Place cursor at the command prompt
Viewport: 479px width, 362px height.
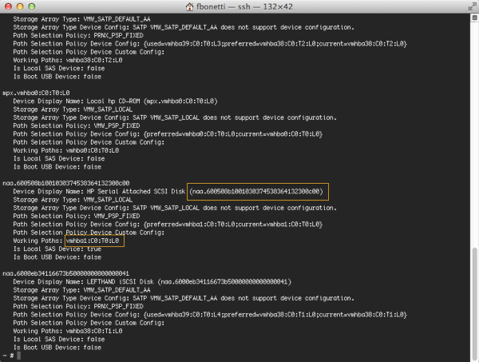click(x=19, y=356)
